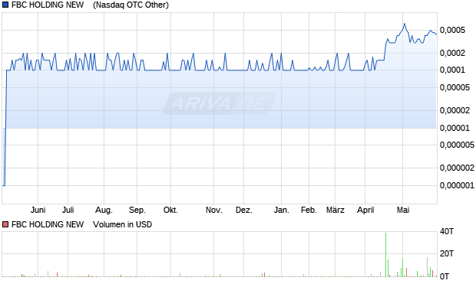
Task: Select the Jan. month label
Action: coord(282,210)
